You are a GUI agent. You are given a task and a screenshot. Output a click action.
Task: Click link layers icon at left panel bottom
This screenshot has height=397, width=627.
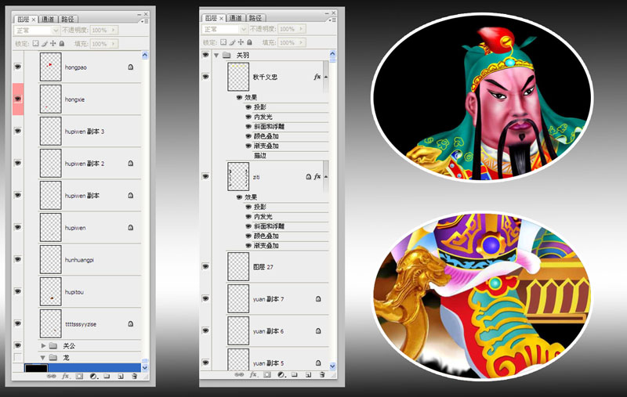(x=51, y=376)
